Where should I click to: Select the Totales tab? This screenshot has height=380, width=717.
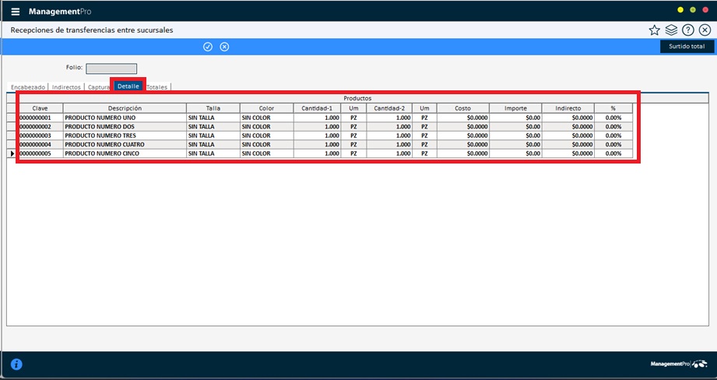tap(156, 87)
